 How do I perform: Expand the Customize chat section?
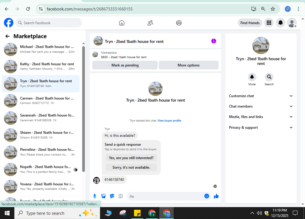(x=261, y=96)
